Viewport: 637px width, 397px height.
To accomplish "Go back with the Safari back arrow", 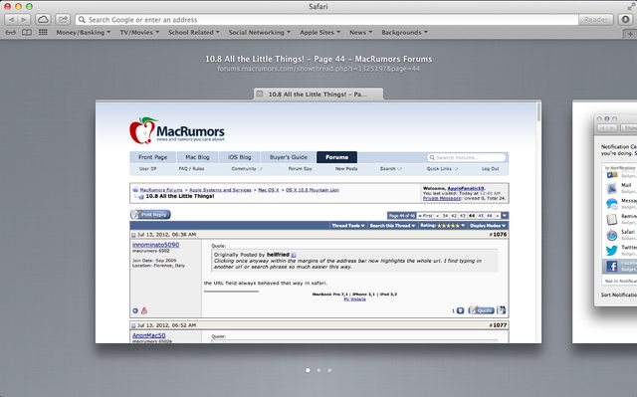I will pyautogui.click(x=11, y=20).
